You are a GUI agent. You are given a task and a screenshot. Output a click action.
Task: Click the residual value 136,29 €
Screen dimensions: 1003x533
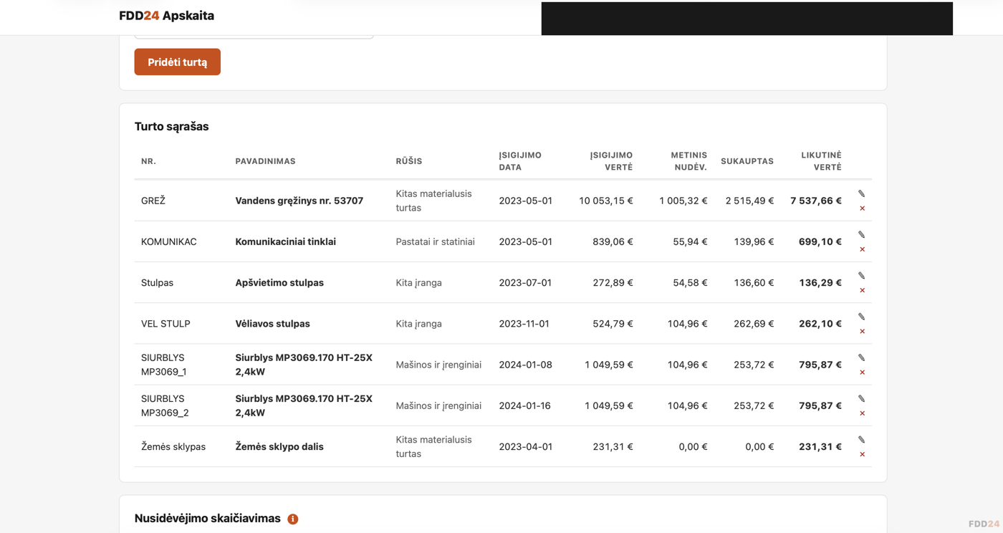[820, 282]
